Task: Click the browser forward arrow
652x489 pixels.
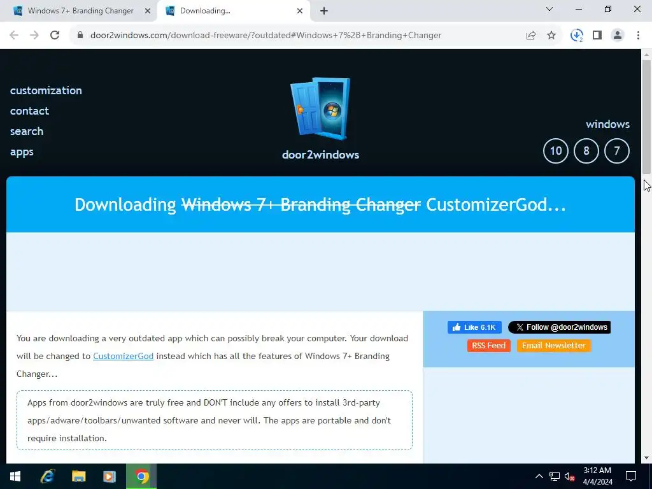Action: (x=34, y=35)
